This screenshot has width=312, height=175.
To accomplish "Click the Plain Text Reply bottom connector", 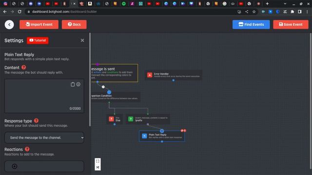I will coord(162,141).
